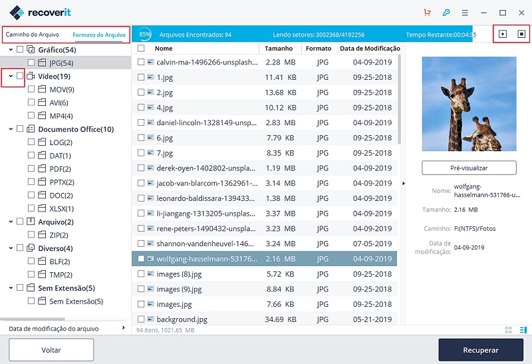Switch to list view icon
This screenshot has height=364, width=532.
523,330
